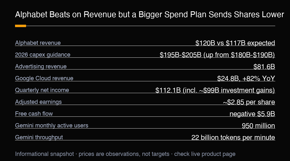
Task: Select the Quarterly net income label
Action: pos(42,90)
